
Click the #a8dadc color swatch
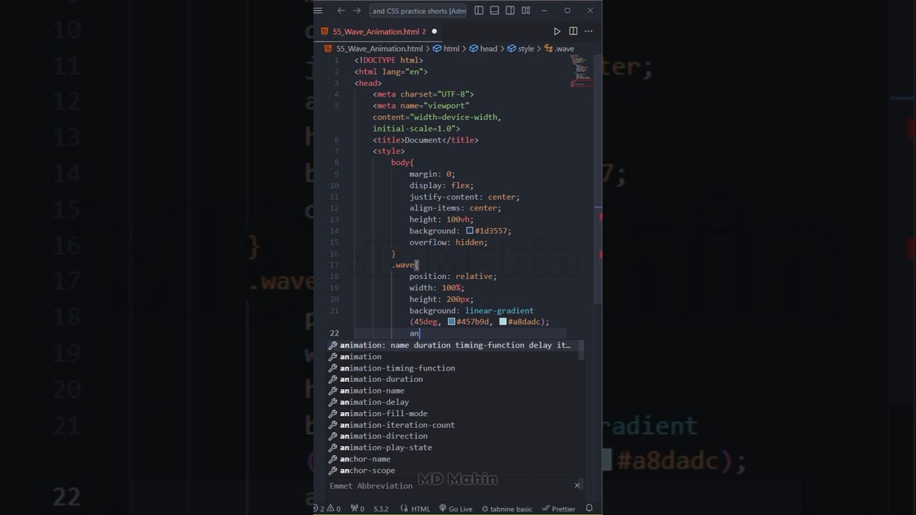click(503, 322)
